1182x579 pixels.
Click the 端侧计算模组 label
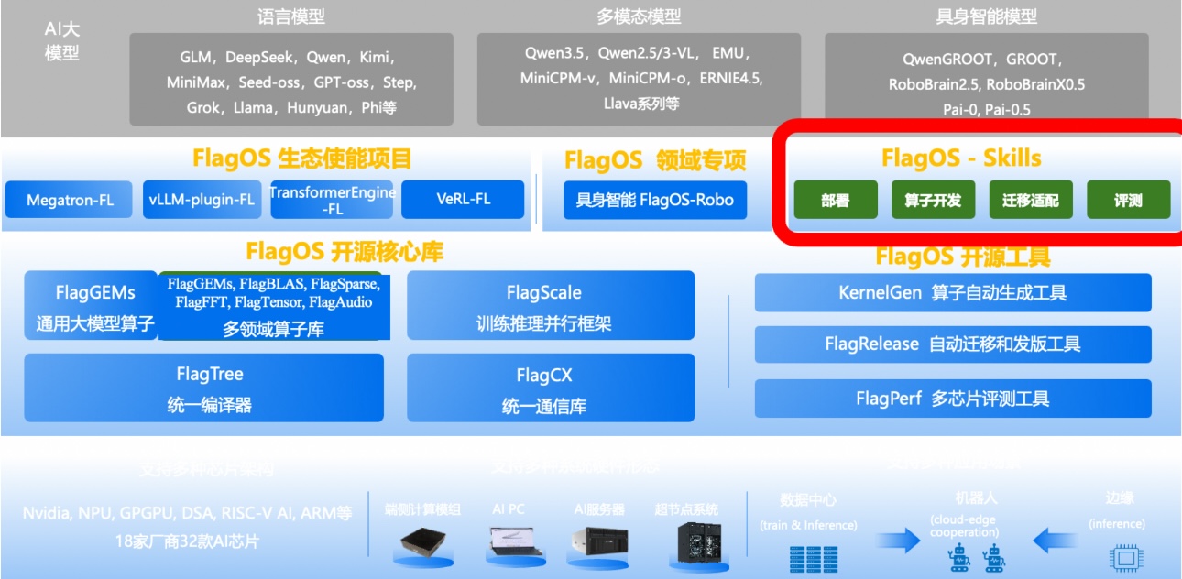[x=422, y=509]
